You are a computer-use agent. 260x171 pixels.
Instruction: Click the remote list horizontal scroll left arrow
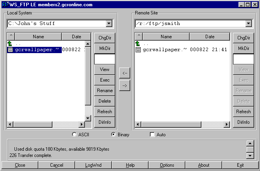[138, 124]
